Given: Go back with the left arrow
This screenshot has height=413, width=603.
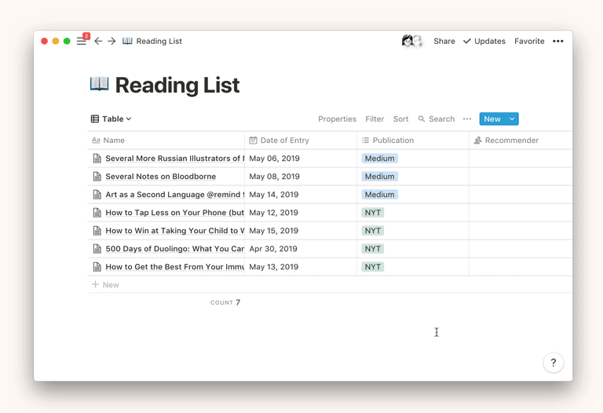Looking at the screenshot, I should coord(98,42).
